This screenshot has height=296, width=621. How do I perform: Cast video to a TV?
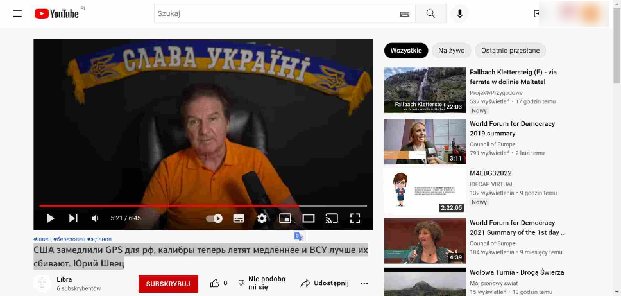coord(332,218)
